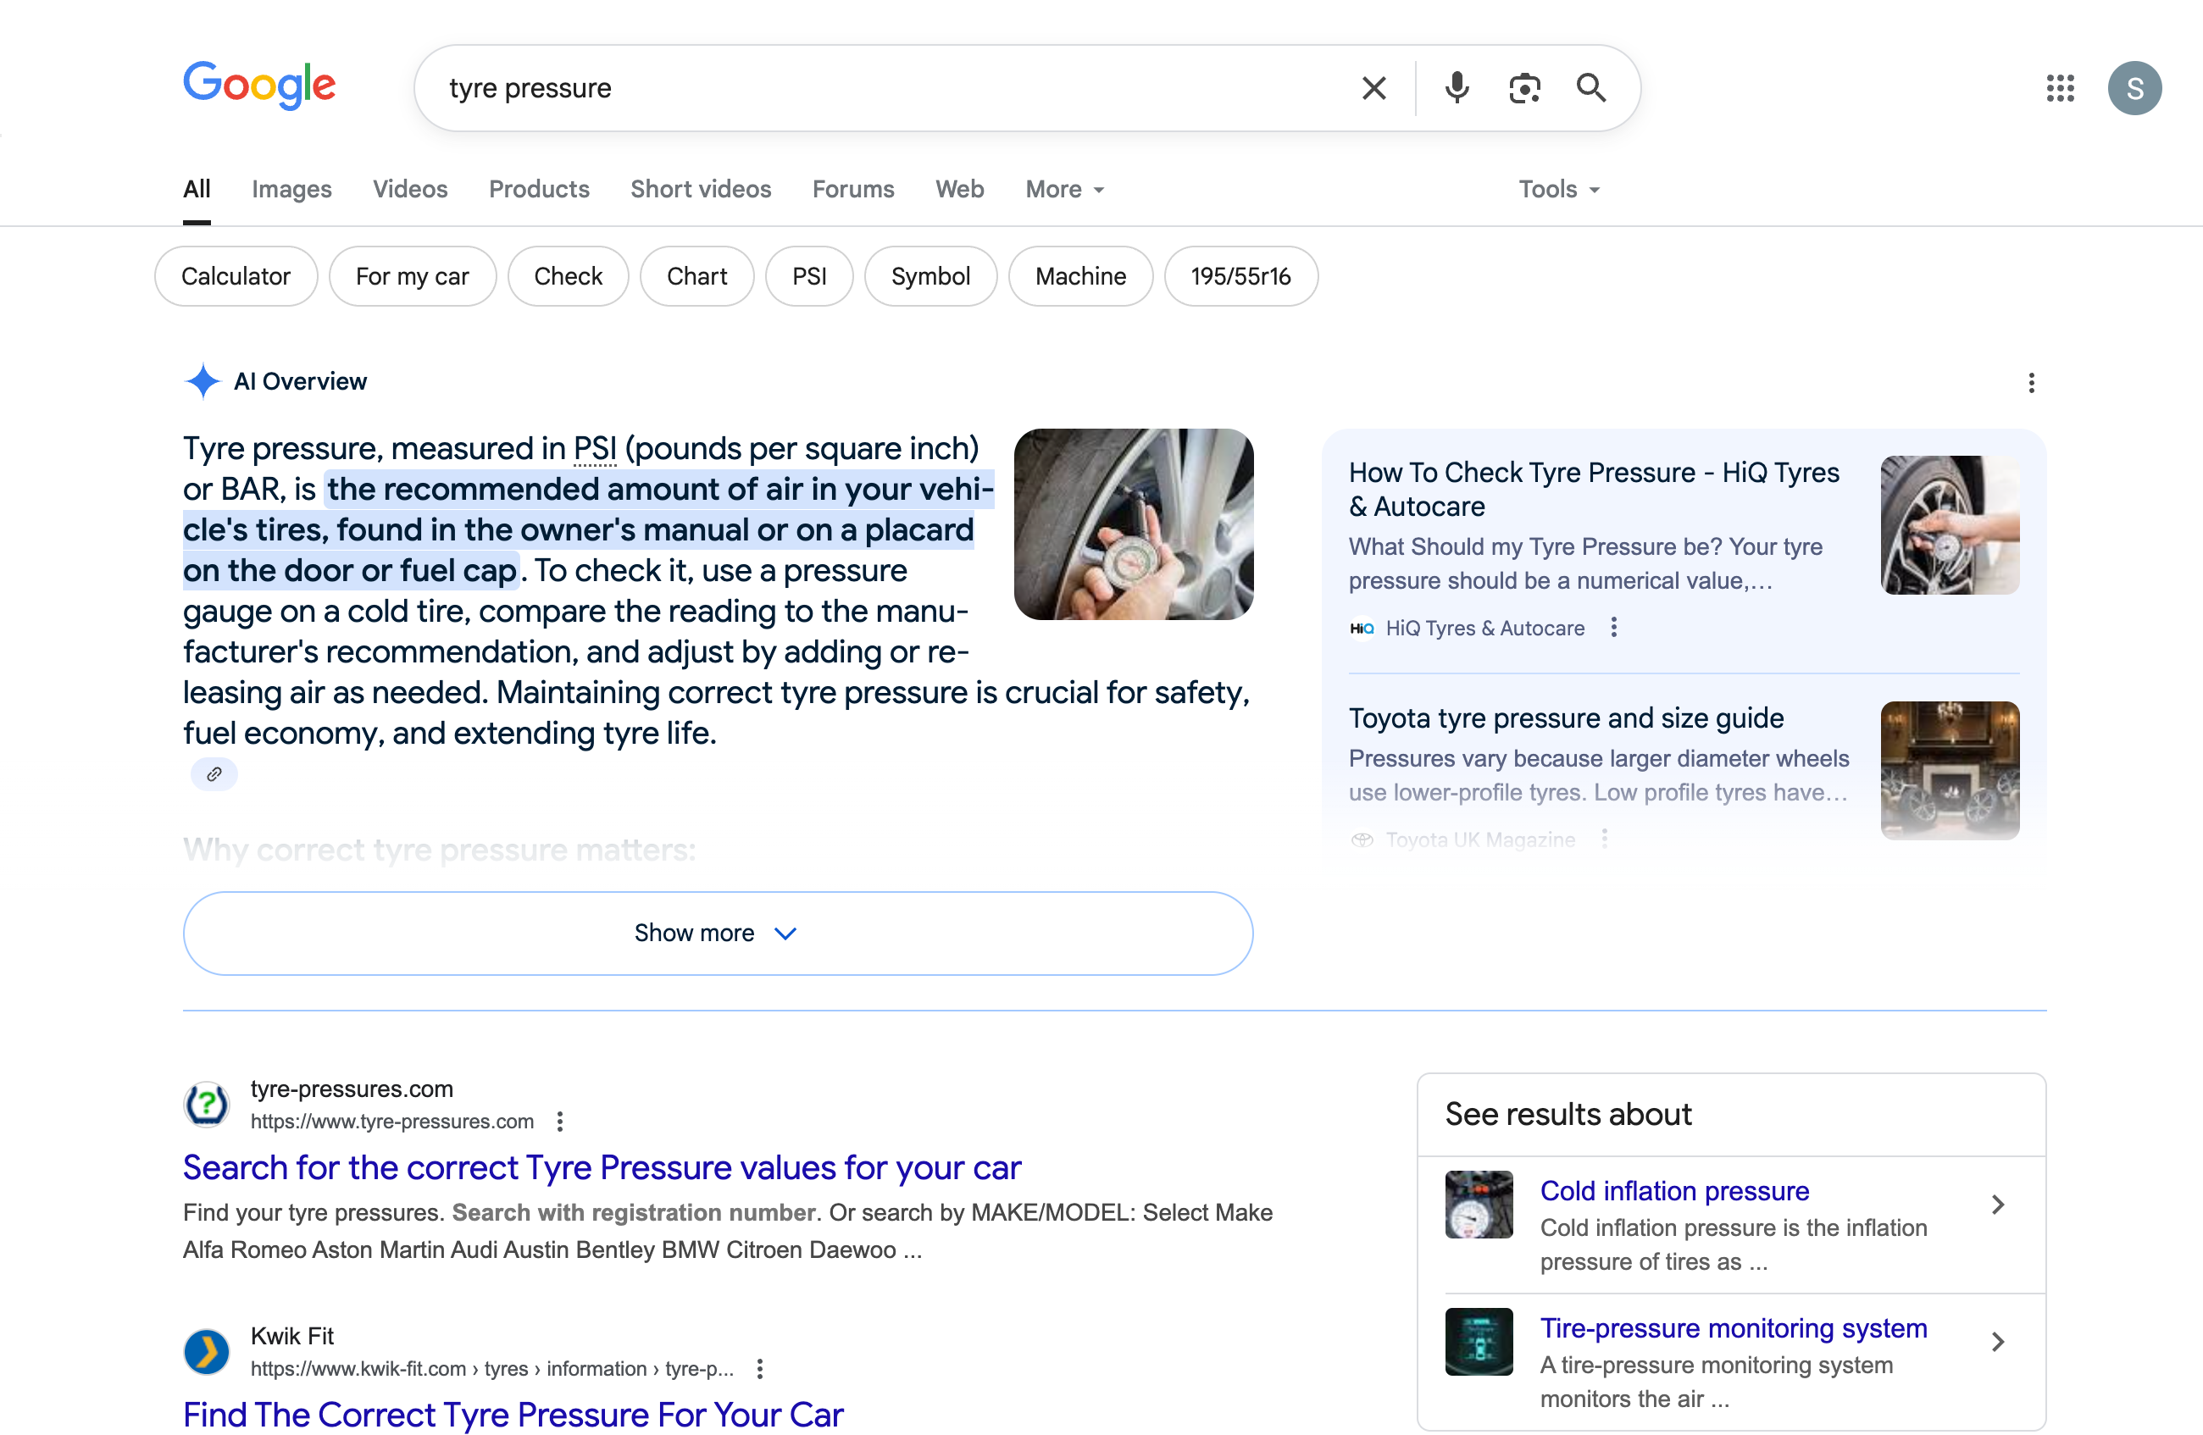Viewport: 2203px width, 1435px height.
Task: Open HiQ article wheel thumbnail
Action: tap(1950, 524)
